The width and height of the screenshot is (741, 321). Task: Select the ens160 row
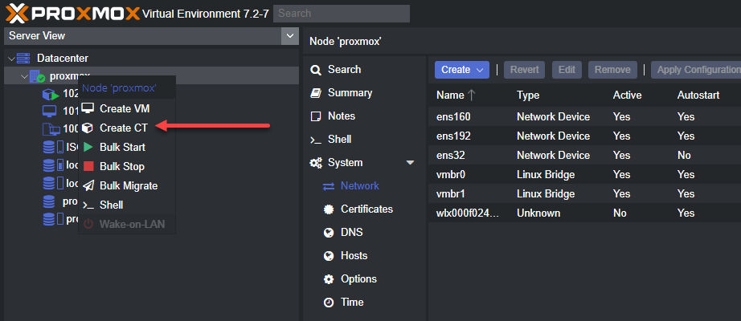pos(584,116)
